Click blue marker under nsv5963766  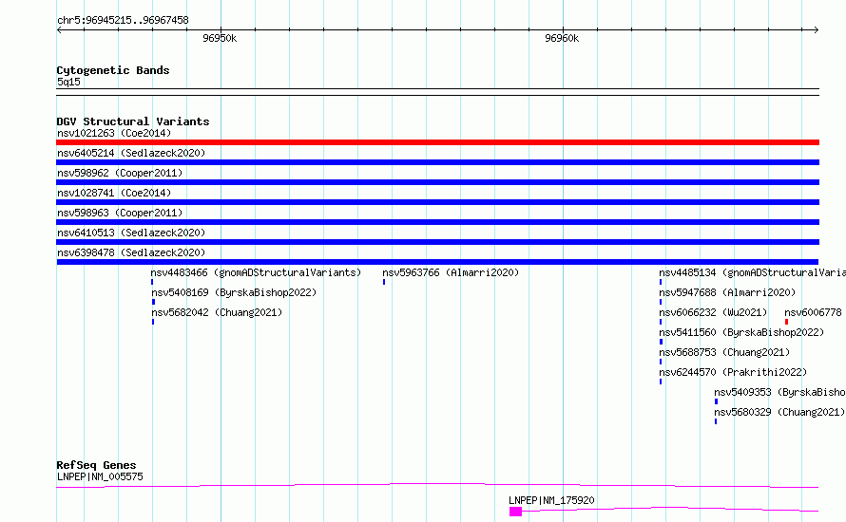pyautogui.click(x=384, y=282)
